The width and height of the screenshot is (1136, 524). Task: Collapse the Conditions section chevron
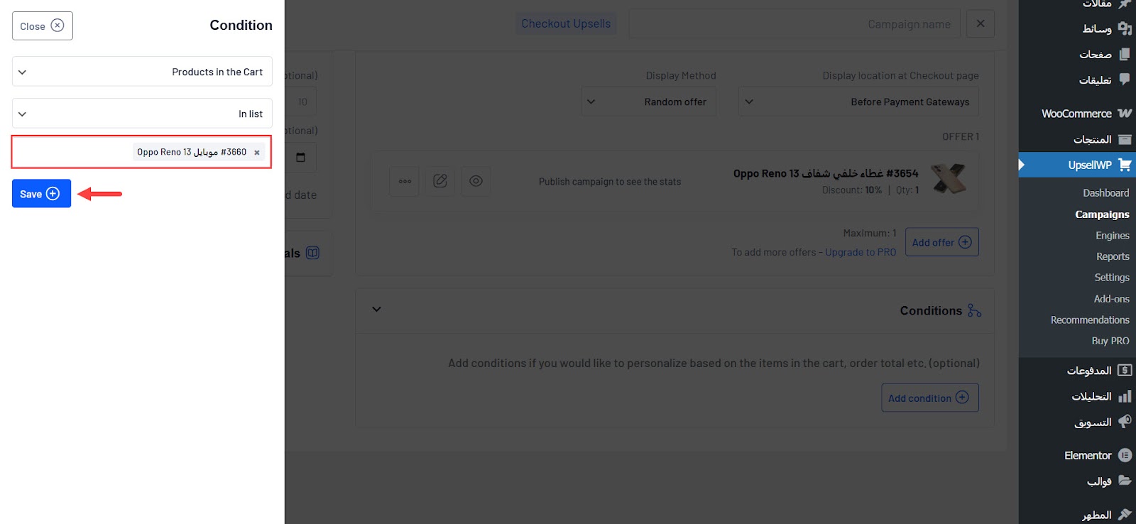click(x=377, y=310)
